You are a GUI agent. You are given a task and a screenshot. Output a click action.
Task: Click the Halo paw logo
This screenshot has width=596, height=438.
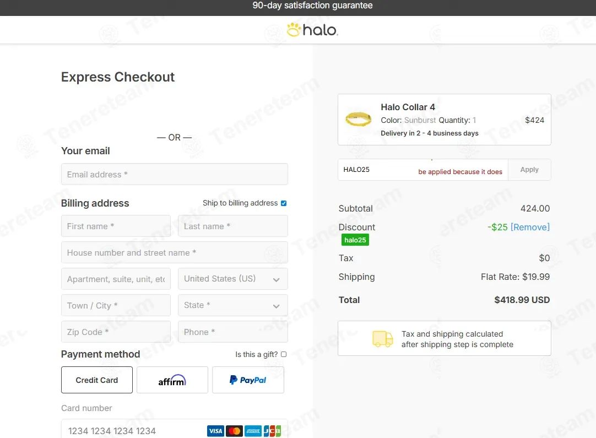312,30
